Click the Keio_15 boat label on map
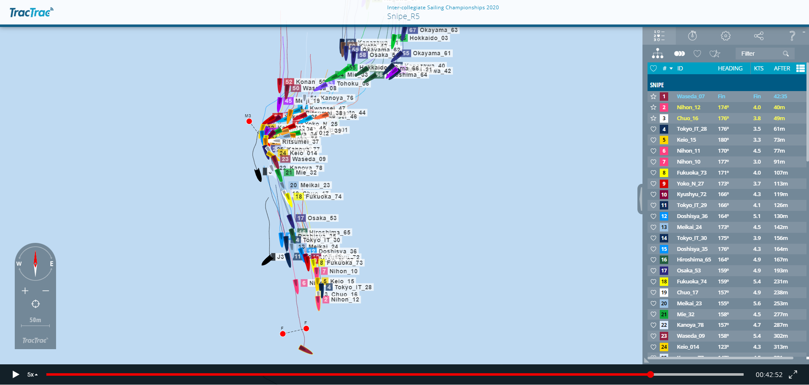Image resolution: width=809 pixels, height=385 pixels. coord(343,281)
